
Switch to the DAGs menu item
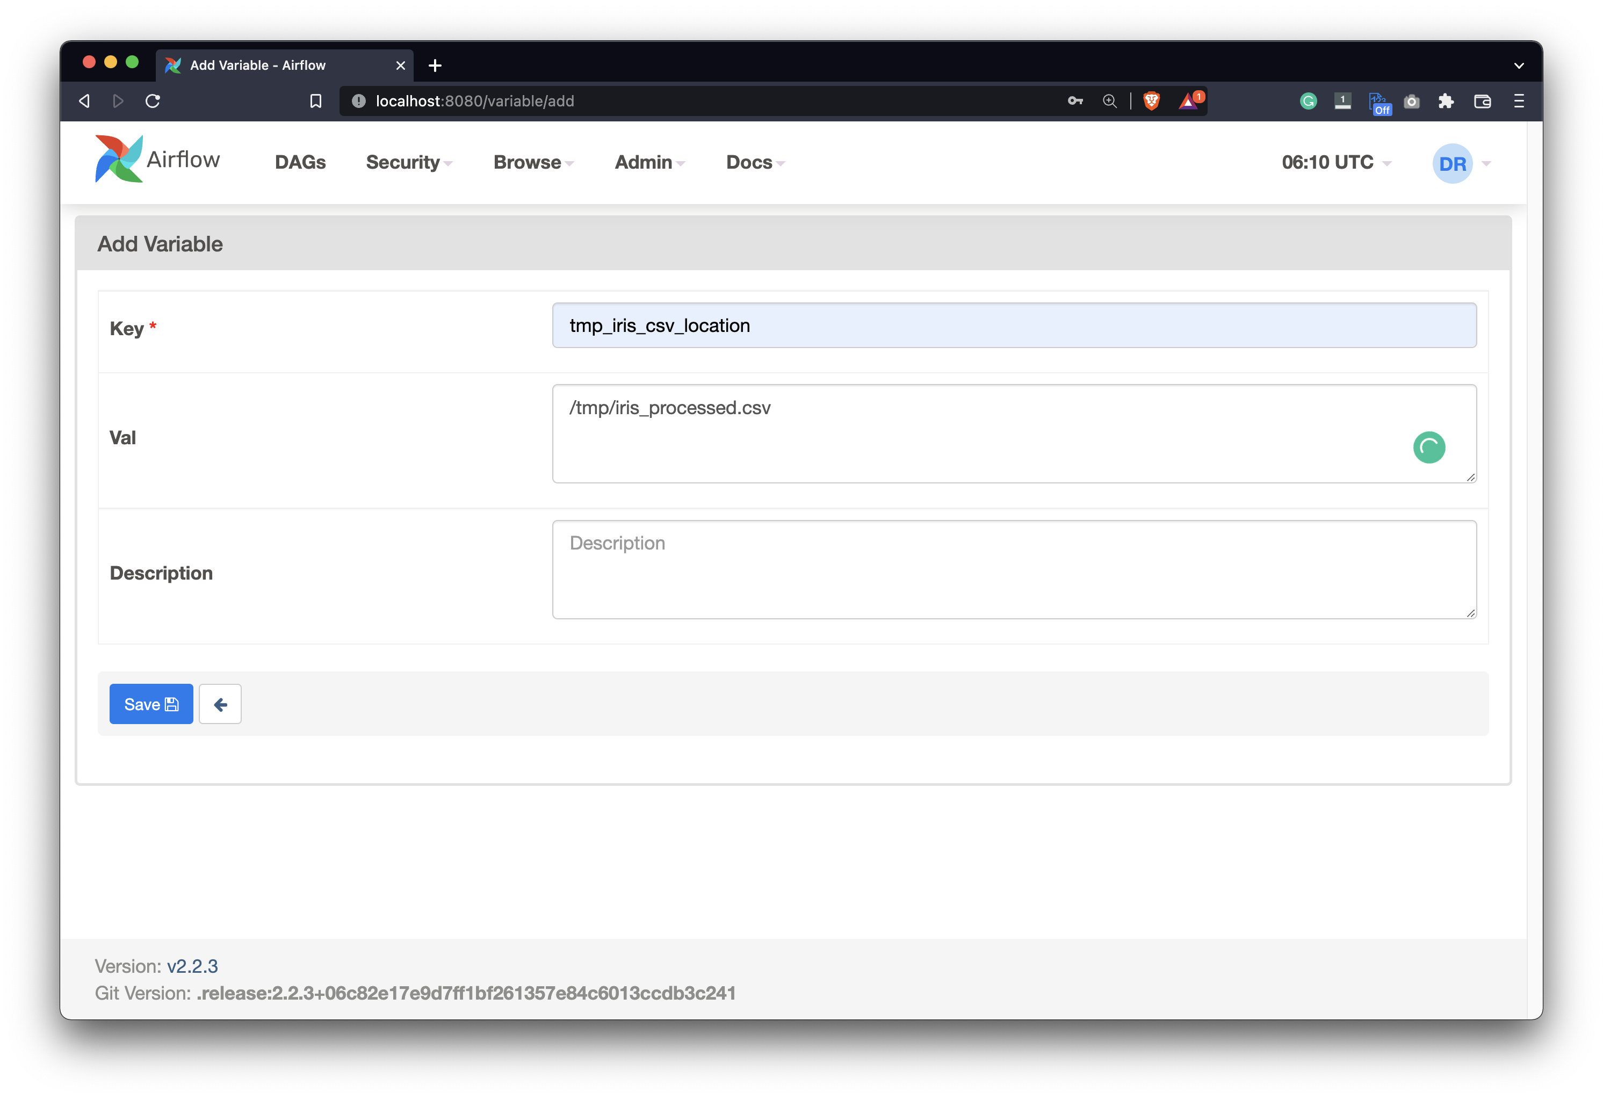[x=300, y=162]
